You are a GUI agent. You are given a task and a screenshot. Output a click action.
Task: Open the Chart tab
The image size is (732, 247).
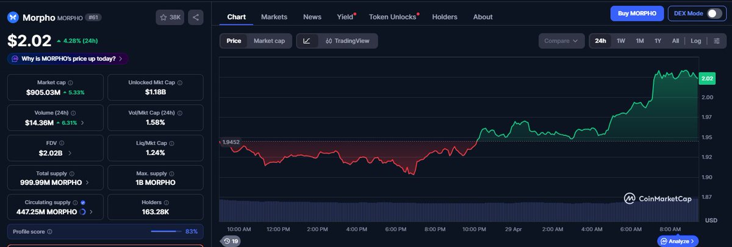pyautogui.click(x=236, y=16)
